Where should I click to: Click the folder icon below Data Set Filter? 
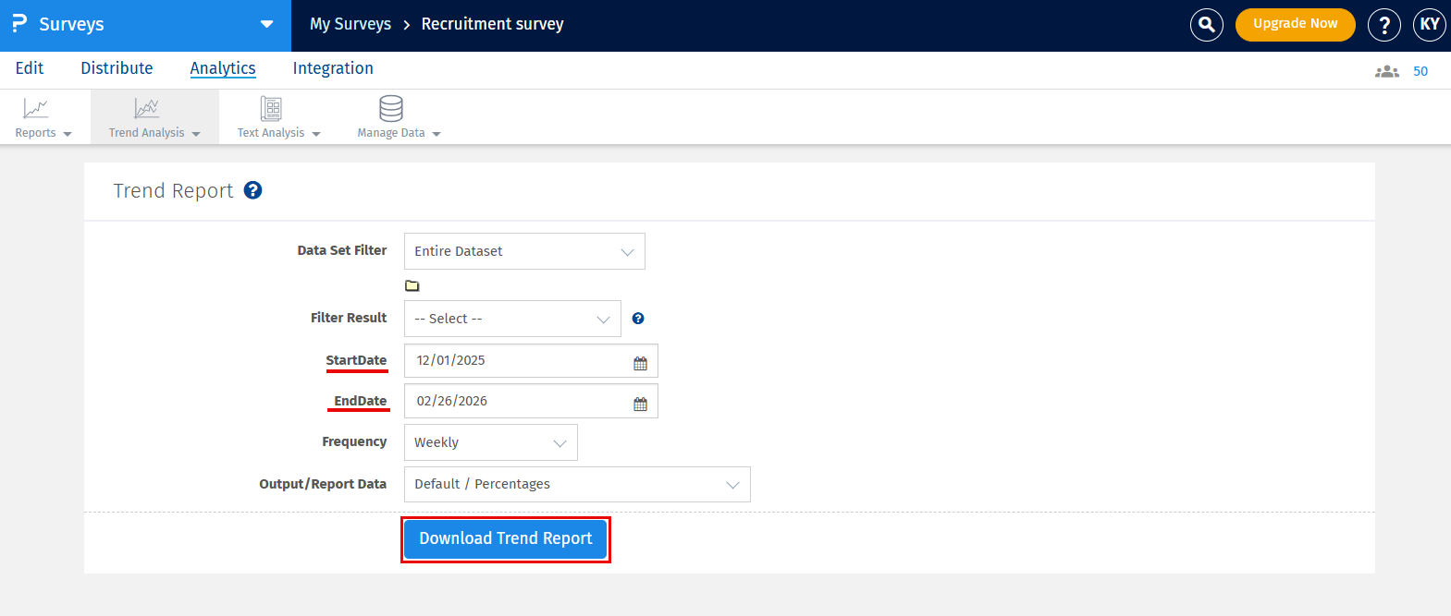[x=412, y=285]
